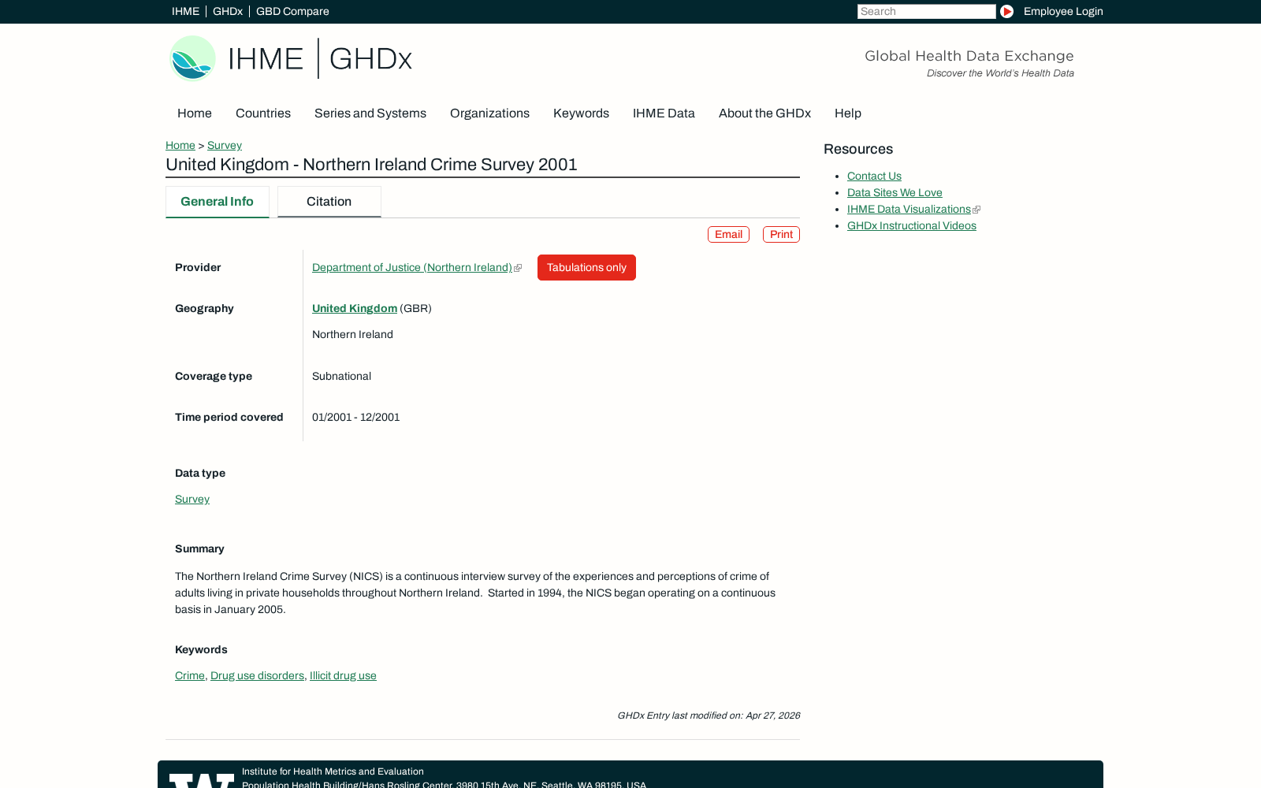The height and width of the screenshot is (788, 1261).
Task: Open the Crime keyword link
Action: pos(190,675)
